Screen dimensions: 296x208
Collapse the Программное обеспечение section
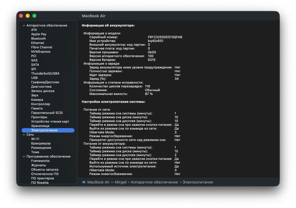pyautogui.click(x=24, y=157)
